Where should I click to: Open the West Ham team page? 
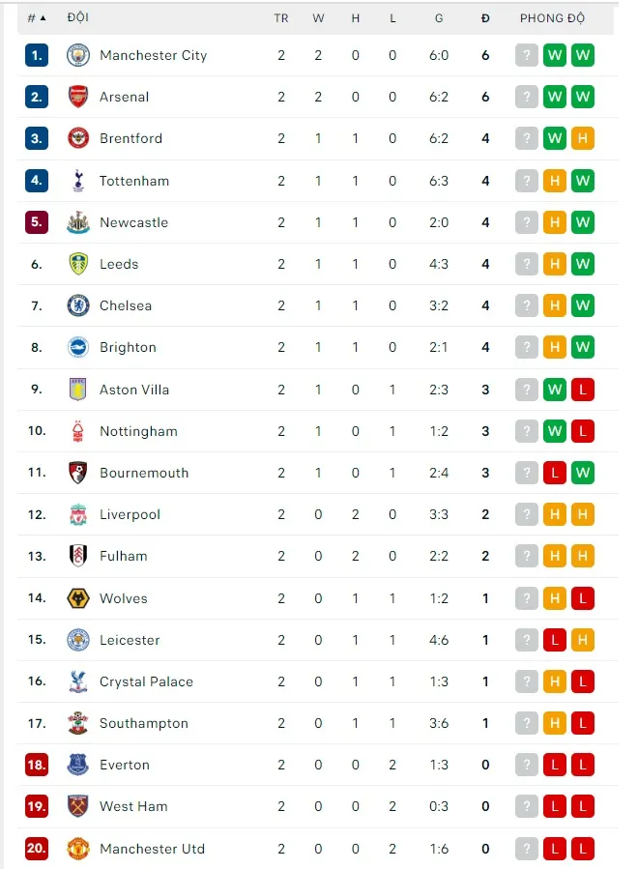click(131, 806)
